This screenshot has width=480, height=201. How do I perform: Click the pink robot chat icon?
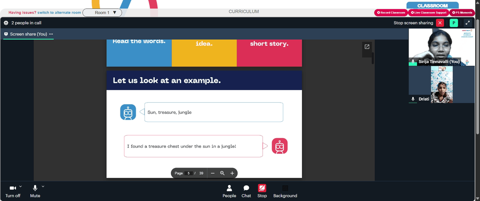coord(279,146)
